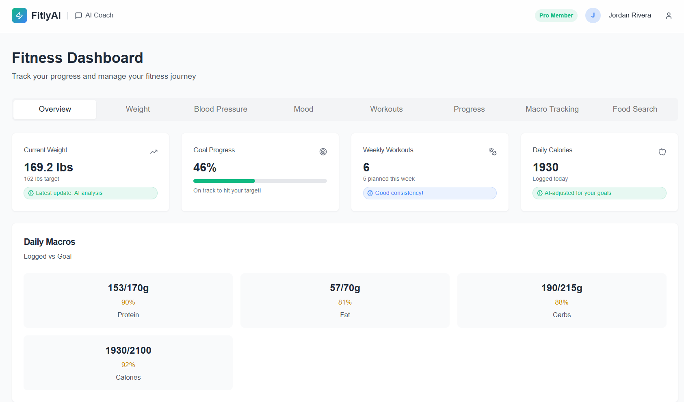Click the Protein 153/170g macro card
The image size is (684, 402).
coord(128,300)
